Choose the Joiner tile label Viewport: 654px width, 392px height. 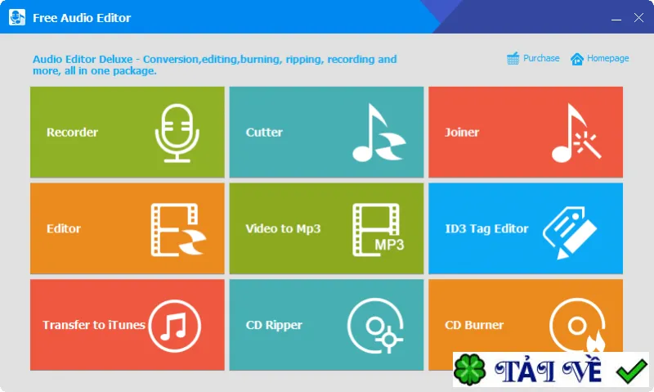pyautogui.click(x=462, y=133)
